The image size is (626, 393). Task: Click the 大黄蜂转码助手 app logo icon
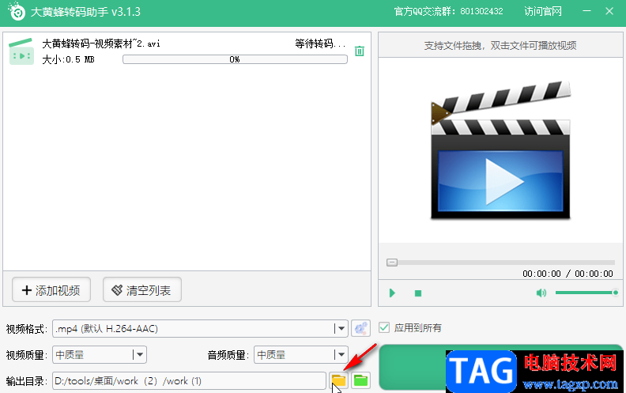click(x=17, y=12)
